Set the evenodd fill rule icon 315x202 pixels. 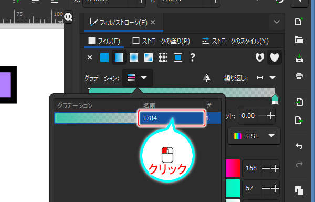(260, 57)
